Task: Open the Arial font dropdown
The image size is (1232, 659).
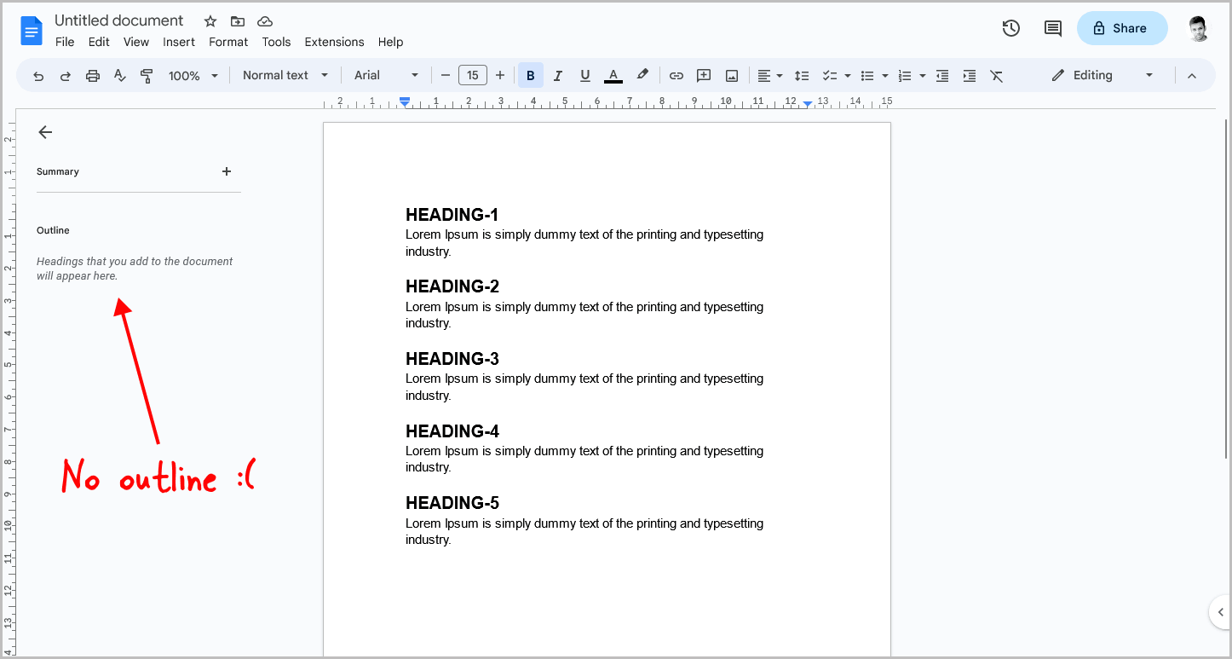Action: pos(387,75)
